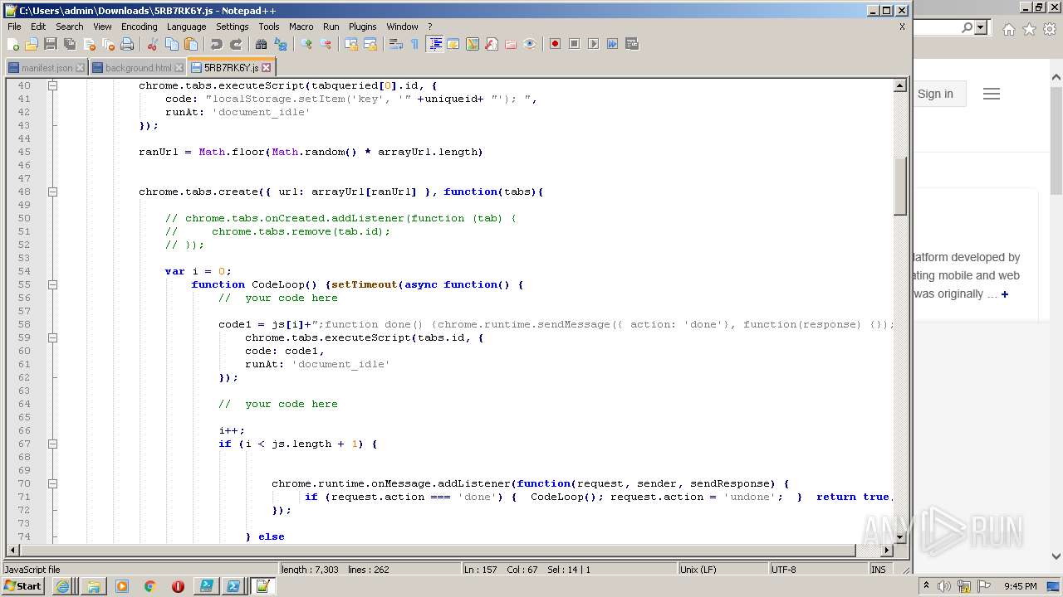Click the Print toolbar icon
Viewport: 1063px width, 597px height.
[x=127, y=44]
